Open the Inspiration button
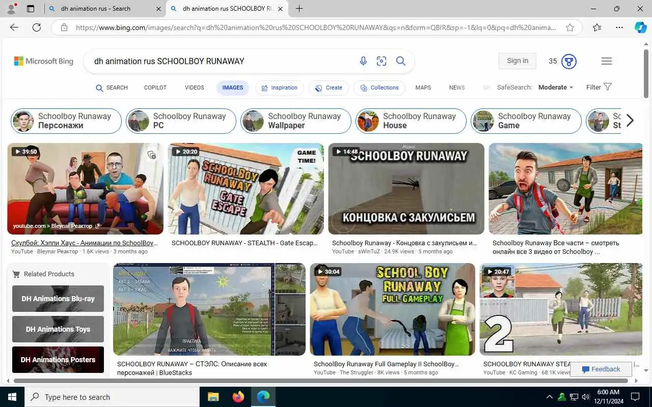Image resolution: width=652 pixels, height=407 pixels. [279, 88]
